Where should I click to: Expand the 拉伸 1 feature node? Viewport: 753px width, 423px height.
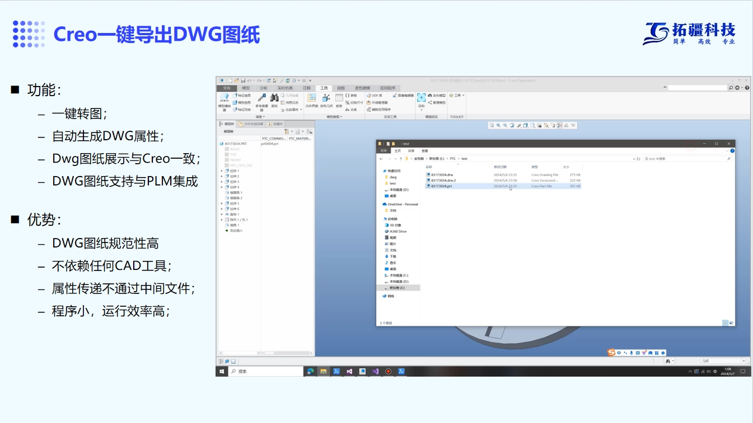point(222,171)
